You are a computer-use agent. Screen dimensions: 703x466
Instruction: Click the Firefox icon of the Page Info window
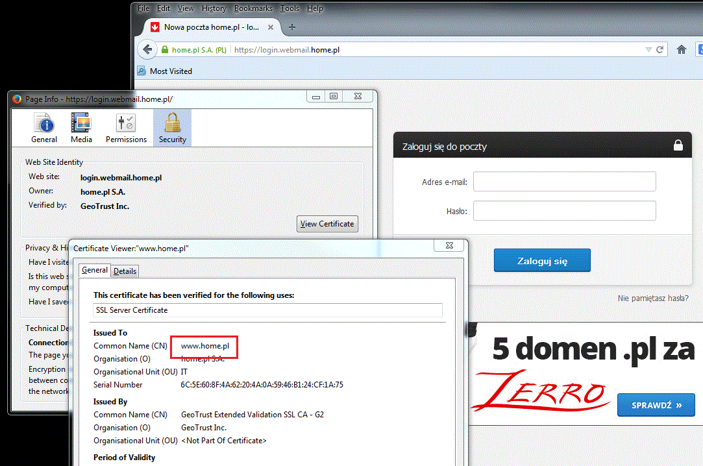(15, 99)
